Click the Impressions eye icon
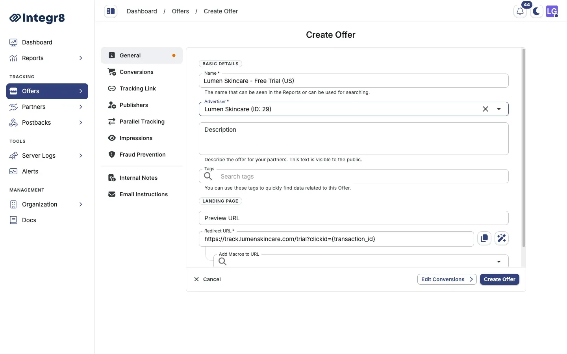Image resolution: width=567 pixels, height=354 pixels. (x=112, y=138)
